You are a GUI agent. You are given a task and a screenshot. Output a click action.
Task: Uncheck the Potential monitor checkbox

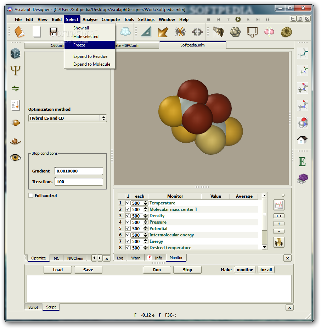click(128, 229)
